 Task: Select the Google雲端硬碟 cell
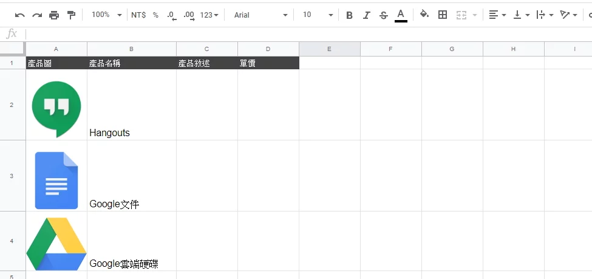pos(131,241)
